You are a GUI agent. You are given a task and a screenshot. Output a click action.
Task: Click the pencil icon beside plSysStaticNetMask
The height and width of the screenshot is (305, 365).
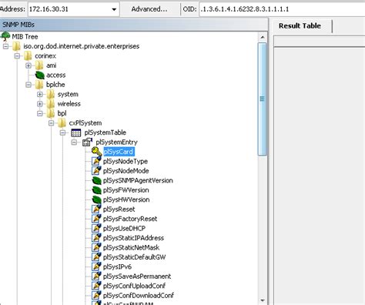click(x=96, y=247)
